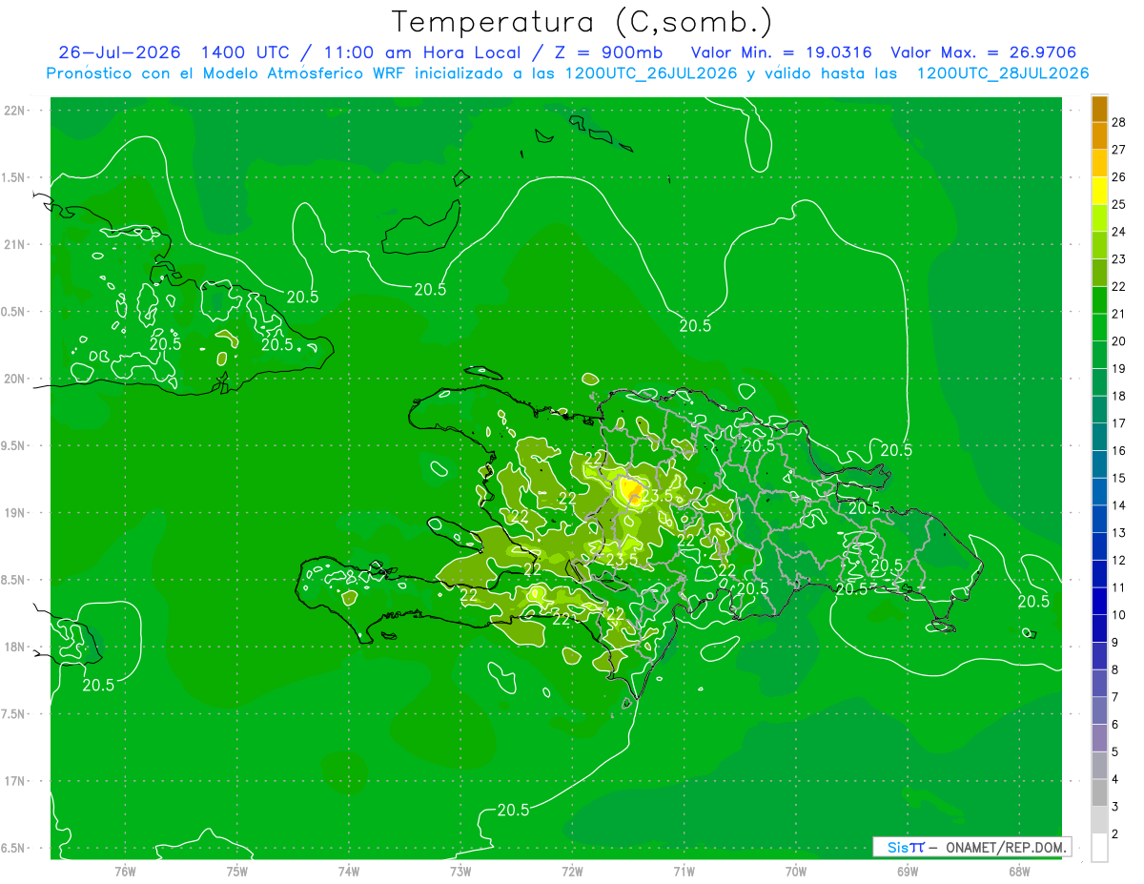Click the "17N" latitude axis label

(x=14, y=781)
